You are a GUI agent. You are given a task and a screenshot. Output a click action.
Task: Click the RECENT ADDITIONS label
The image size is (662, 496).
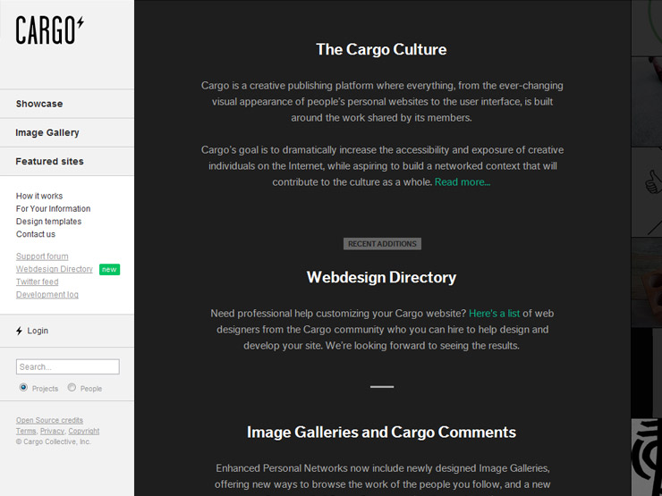tap(382, 244)
